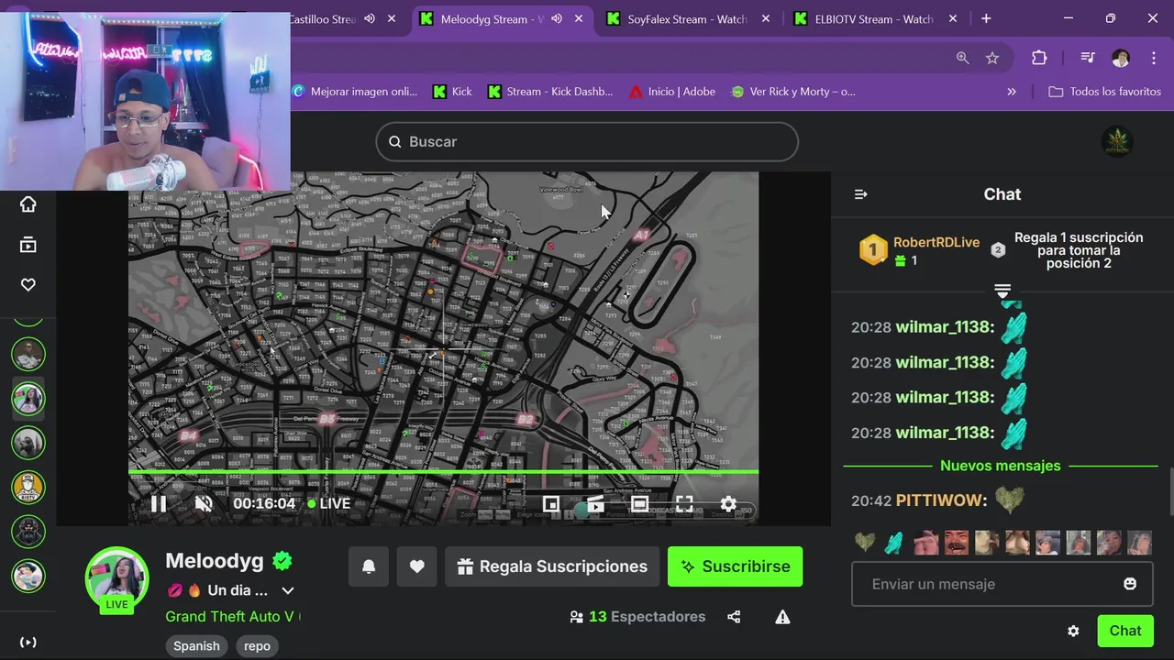Open the Kick bookmark

coord(452,92)
